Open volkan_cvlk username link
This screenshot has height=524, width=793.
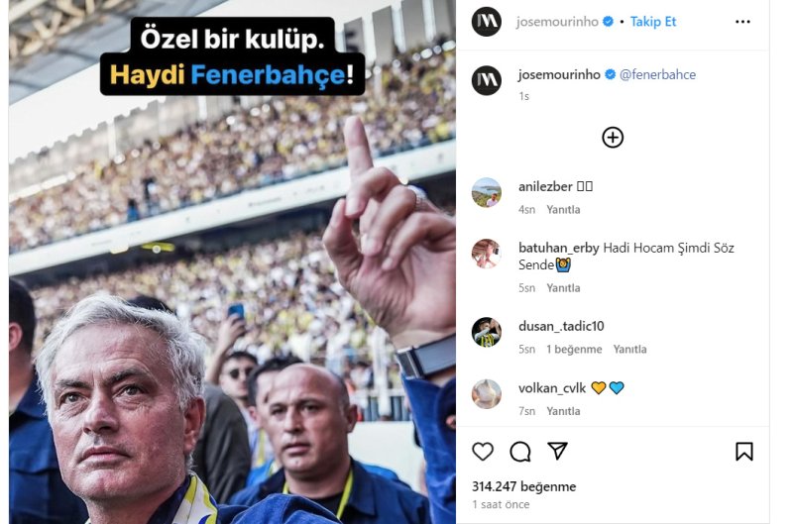[552, 388]
